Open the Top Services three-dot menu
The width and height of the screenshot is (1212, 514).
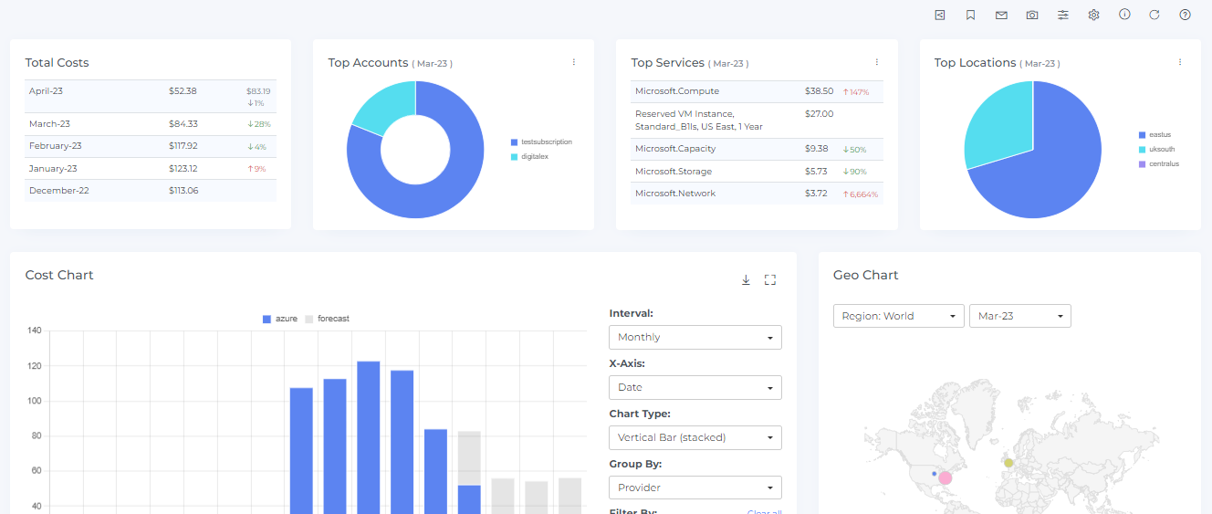pos(877,62)
